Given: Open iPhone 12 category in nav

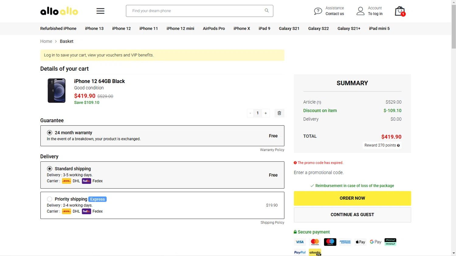Looking at the screenshot, I should pos(121,29).
